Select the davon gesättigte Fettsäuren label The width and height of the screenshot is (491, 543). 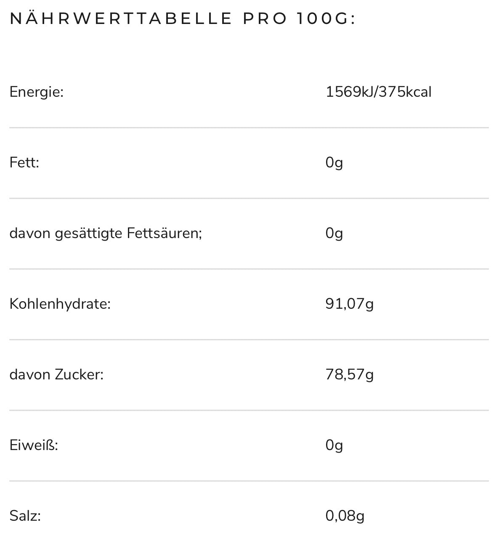point(106,233)
